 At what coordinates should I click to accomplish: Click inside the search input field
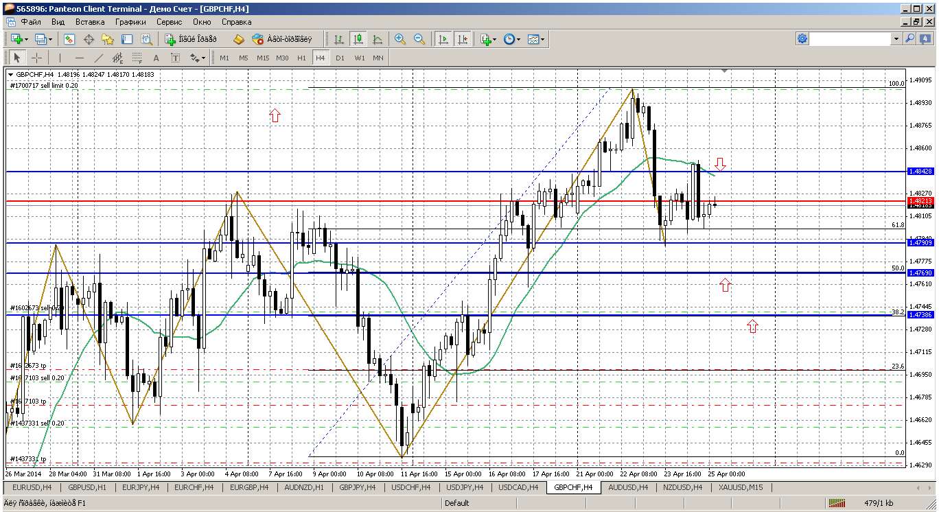coord(850,39)
